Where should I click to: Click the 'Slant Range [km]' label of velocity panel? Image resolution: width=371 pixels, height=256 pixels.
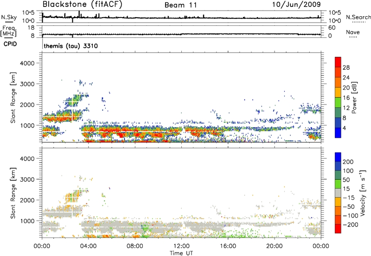tap(13, 193)
